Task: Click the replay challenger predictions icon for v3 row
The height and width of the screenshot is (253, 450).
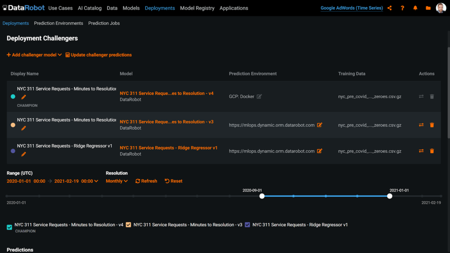Action: pyautogui.click(x=421, y=125)
